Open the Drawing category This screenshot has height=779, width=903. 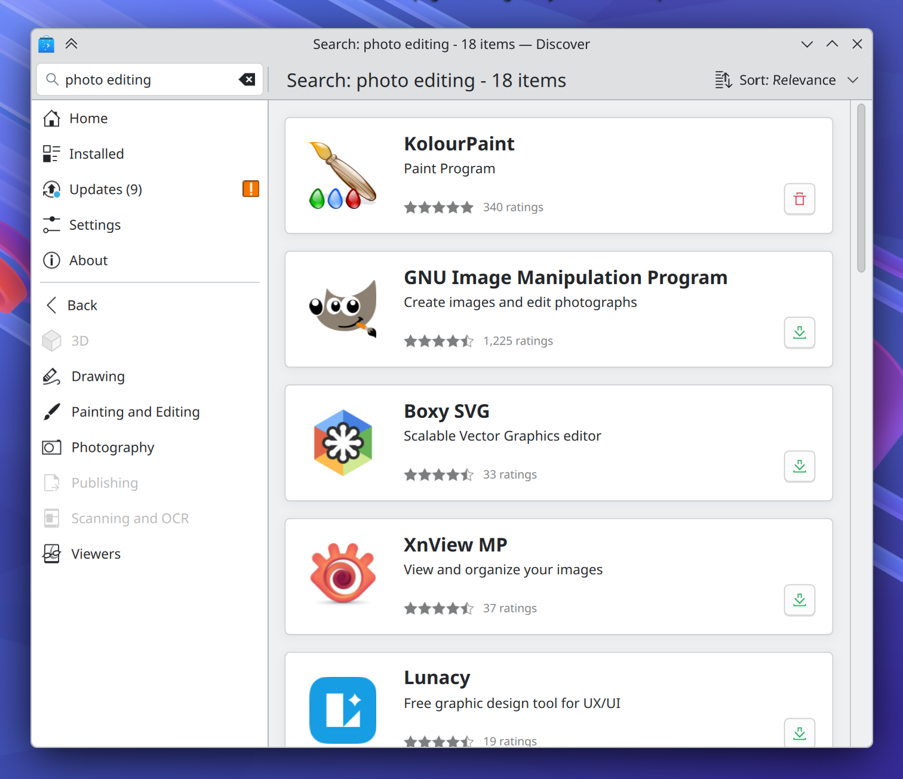coord(98,376)
